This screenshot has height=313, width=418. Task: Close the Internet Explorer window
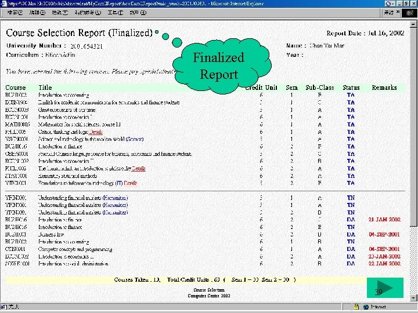(x=413, y=3)
